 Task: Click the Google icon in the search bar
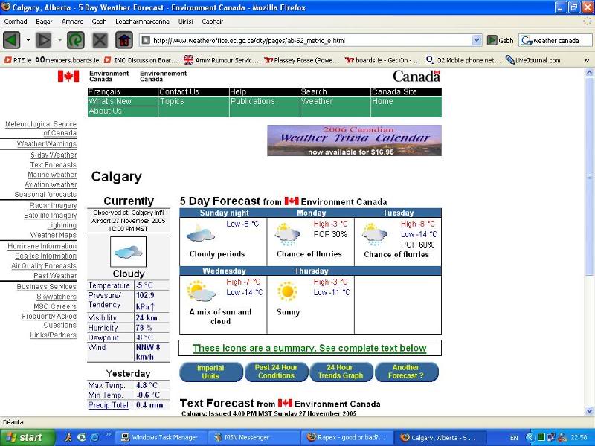pos(527,40)
